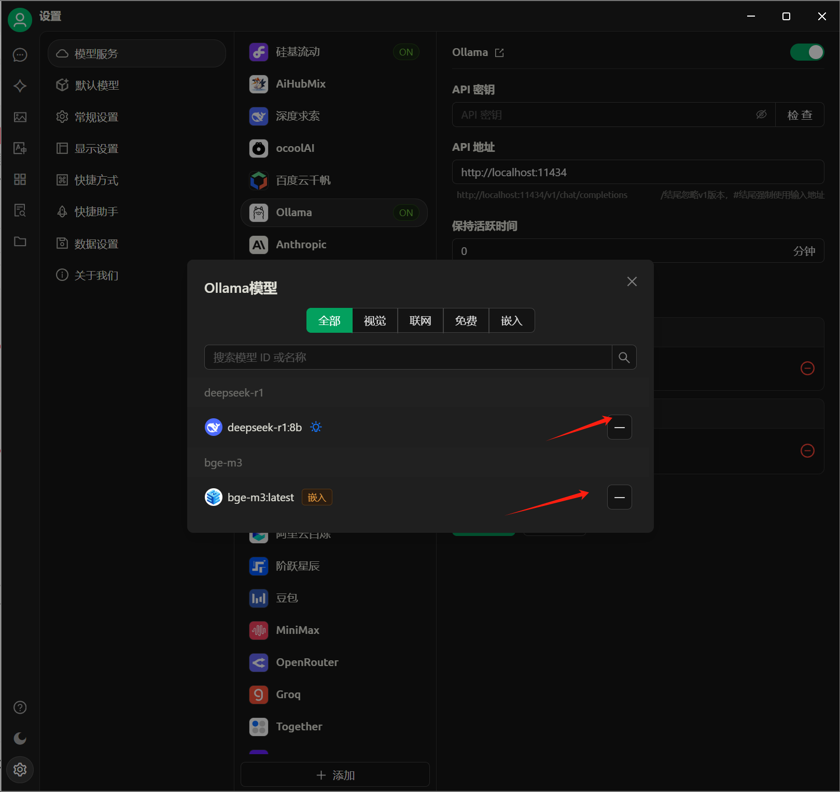The height and width of the screenshot is (792, 840).
Task: Select the 免费 filter tab
Action: click(x=466, y=321)
